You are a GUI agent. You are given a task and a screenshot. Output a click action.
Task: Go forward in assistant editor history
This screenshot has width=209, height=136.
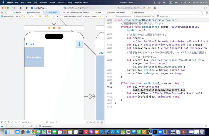pos(113,16)
